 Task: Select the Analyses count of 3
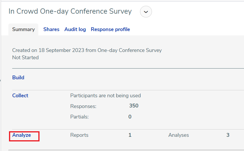228,135
